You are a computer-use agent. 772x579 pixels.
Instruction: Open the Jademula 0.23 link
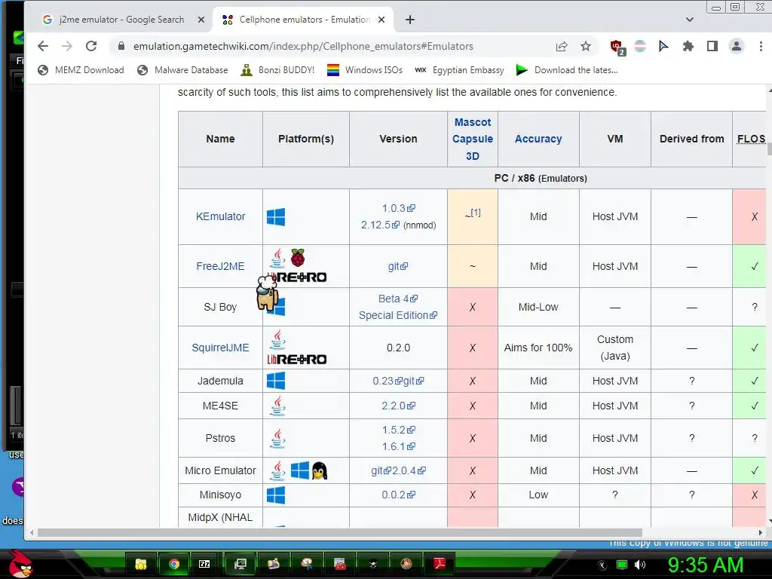(x=388, y=381)
